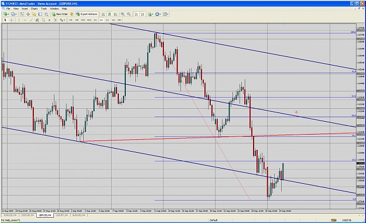Select the W1 timeframe button
This screenshot has height=223, width=366.
(x=114, y=20)
